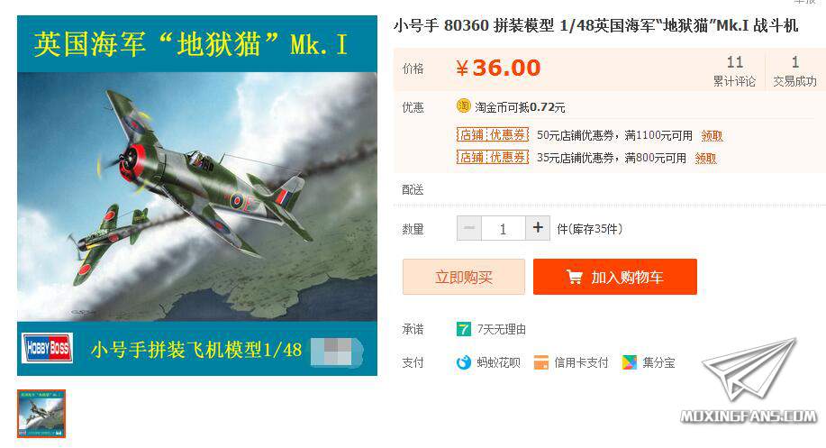Click 立即购买 to buy now

coord(464,277)
